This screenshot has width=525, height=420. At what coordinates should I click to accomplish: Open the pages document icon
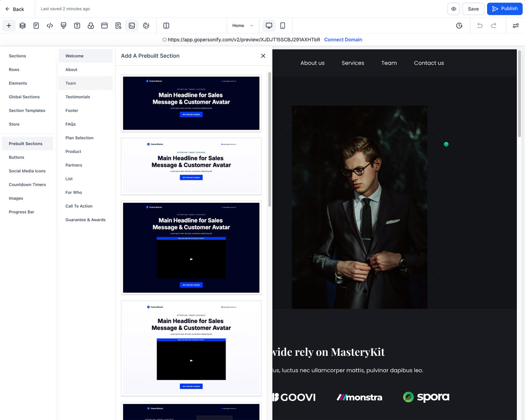click(x=36, y=26)
